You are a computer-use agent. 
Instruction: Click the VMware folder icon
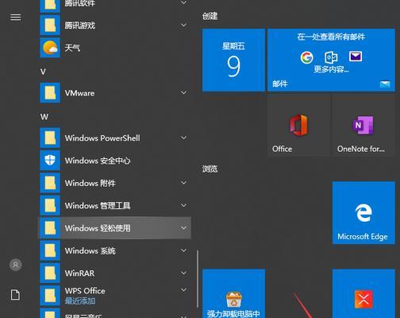(x=50, y=93)
